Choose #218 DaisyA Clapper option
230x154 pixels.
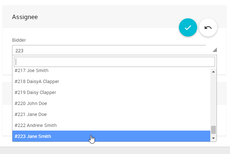point(37,81)
